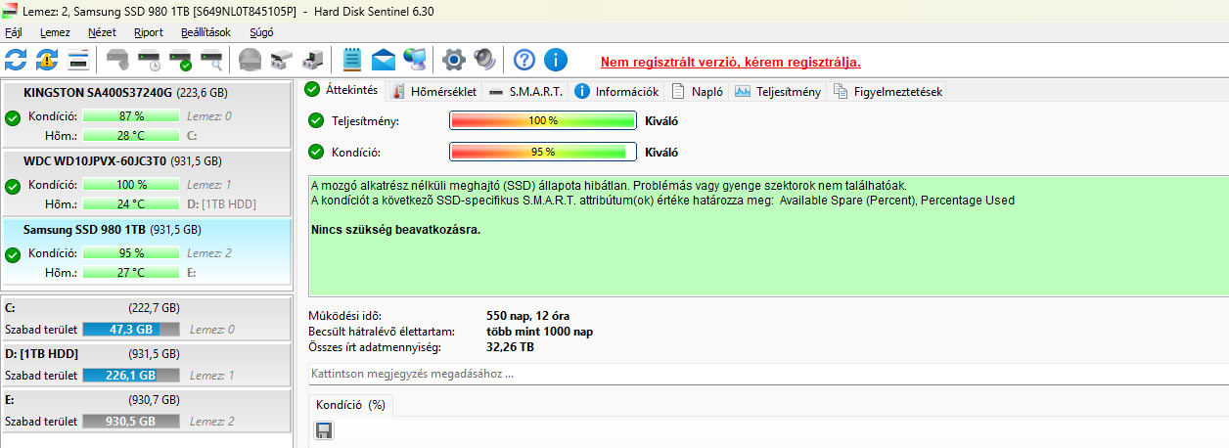Click the grey globe disk toolbar icon
This screenshot has height=448, width=1229.
(x=250, y=60)
